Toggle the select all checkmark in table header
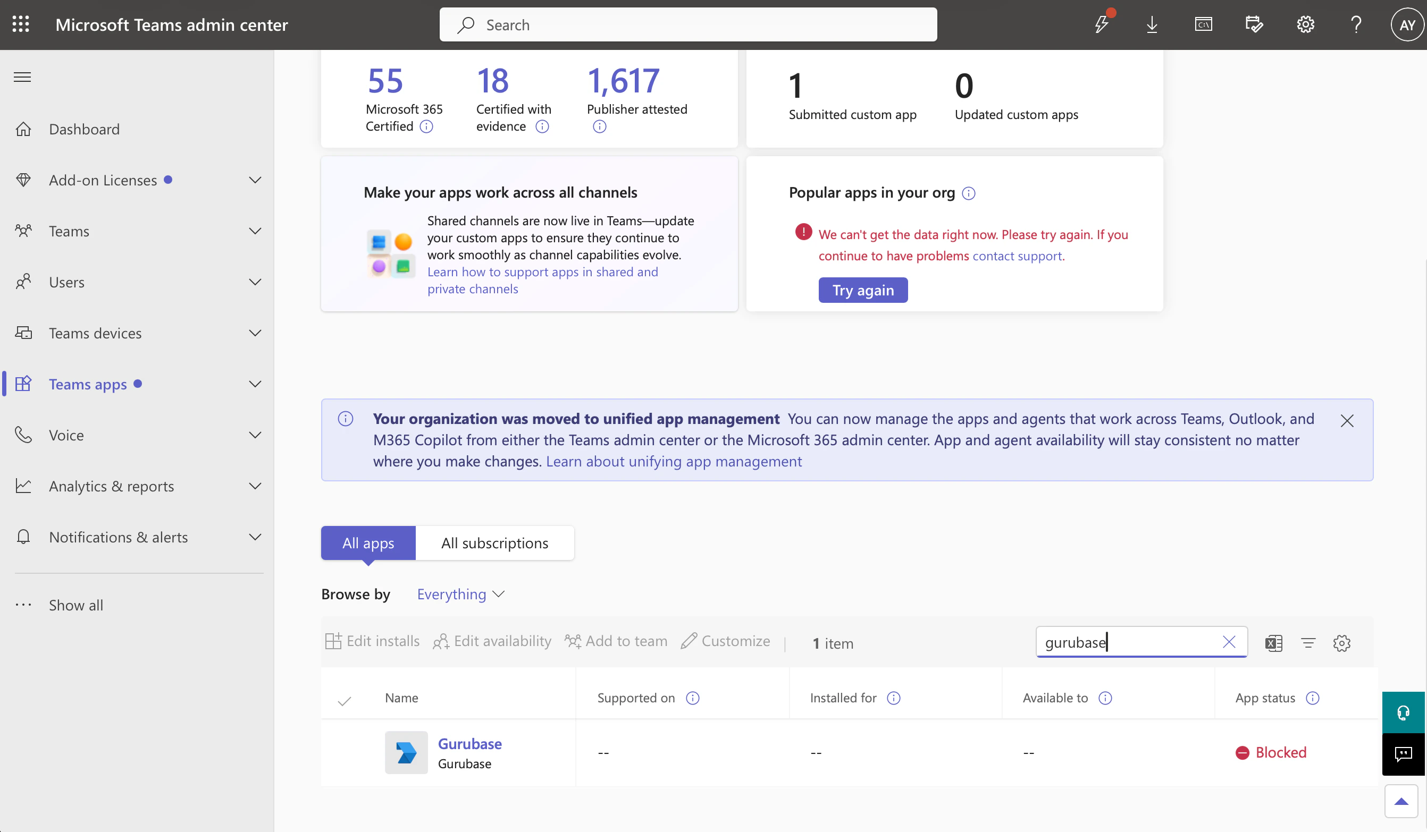The height and width of the screenshot is (832, 1427). coord(345,701)
